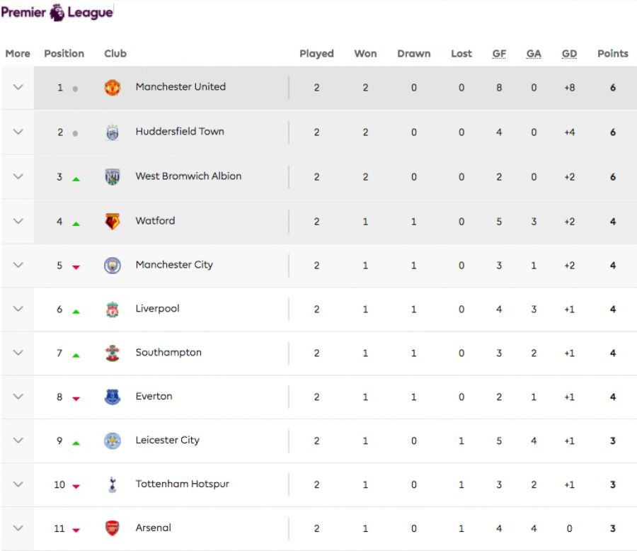Click the West Bromwich Albion crest

[113, 177]
